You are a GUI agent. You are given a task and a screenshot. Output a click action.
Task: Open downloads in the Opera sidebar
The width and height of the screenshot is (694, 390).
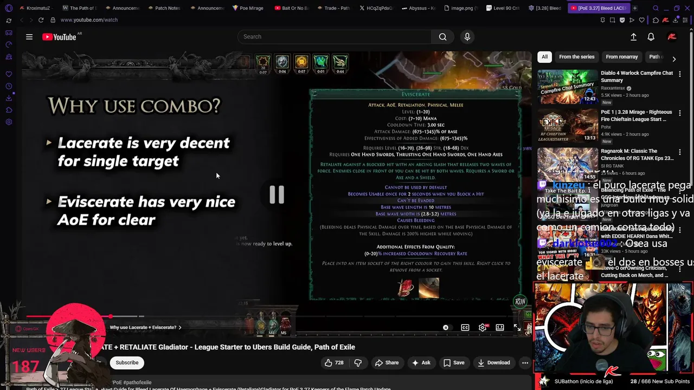tap(9, 98)
